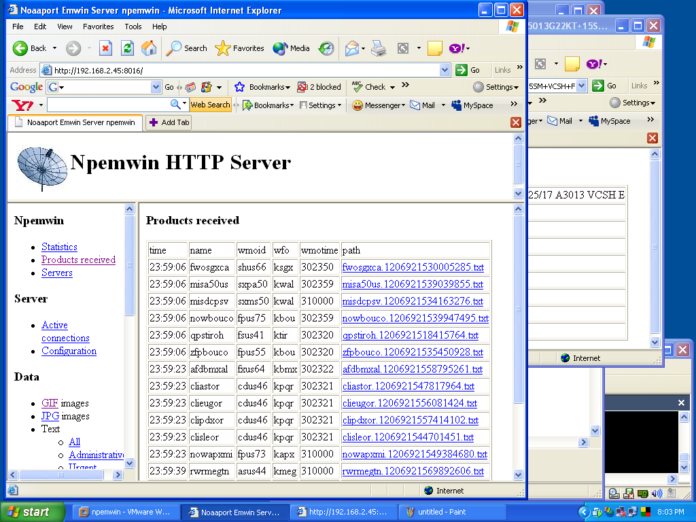Open the Edit menu
696x522 pixels.
(40, 27)
